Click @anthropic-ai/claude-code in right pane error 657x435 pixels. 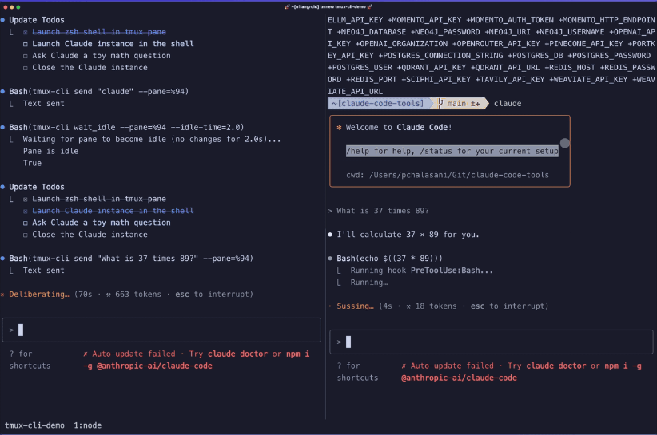tap(459, 378)
